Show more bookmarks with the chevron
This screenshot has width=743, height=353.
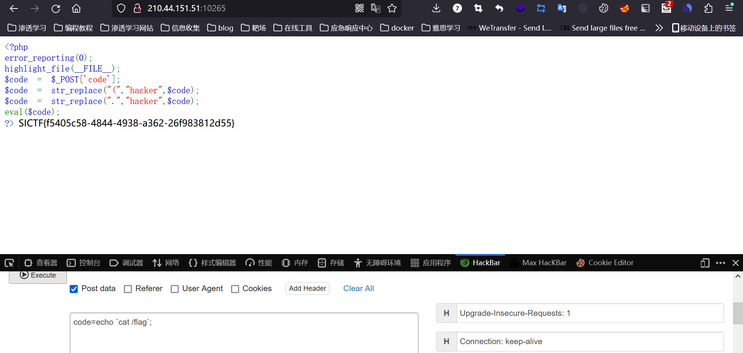click(659, 28)
